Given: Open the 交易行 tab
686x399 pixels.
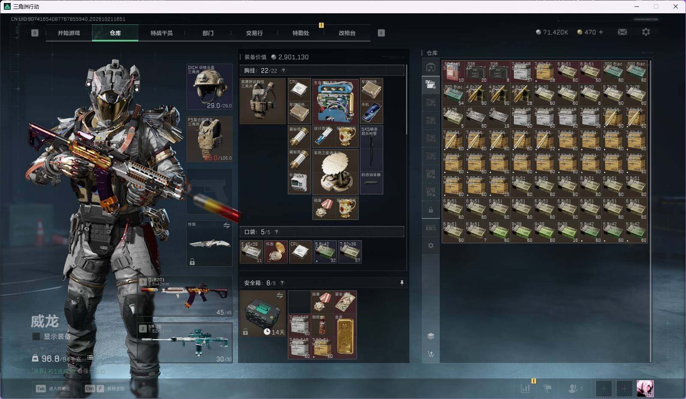Looking at the screenshot, I should [x=254, y=33].
